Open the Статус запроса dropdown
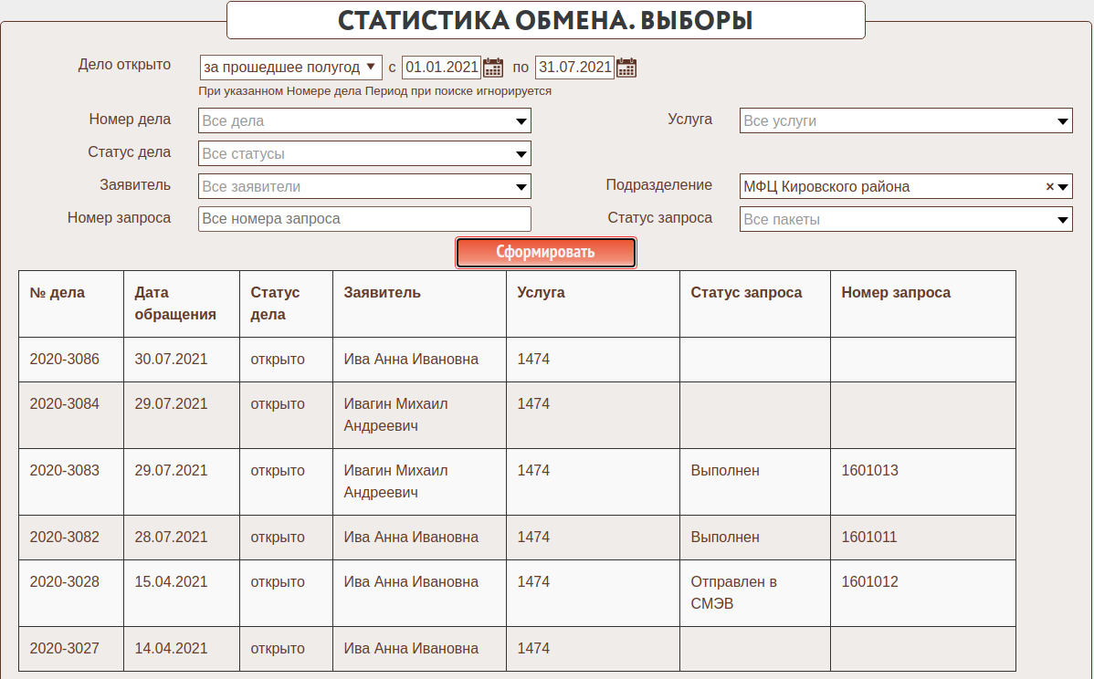1094x679 pixels. tap(1062, 220)
